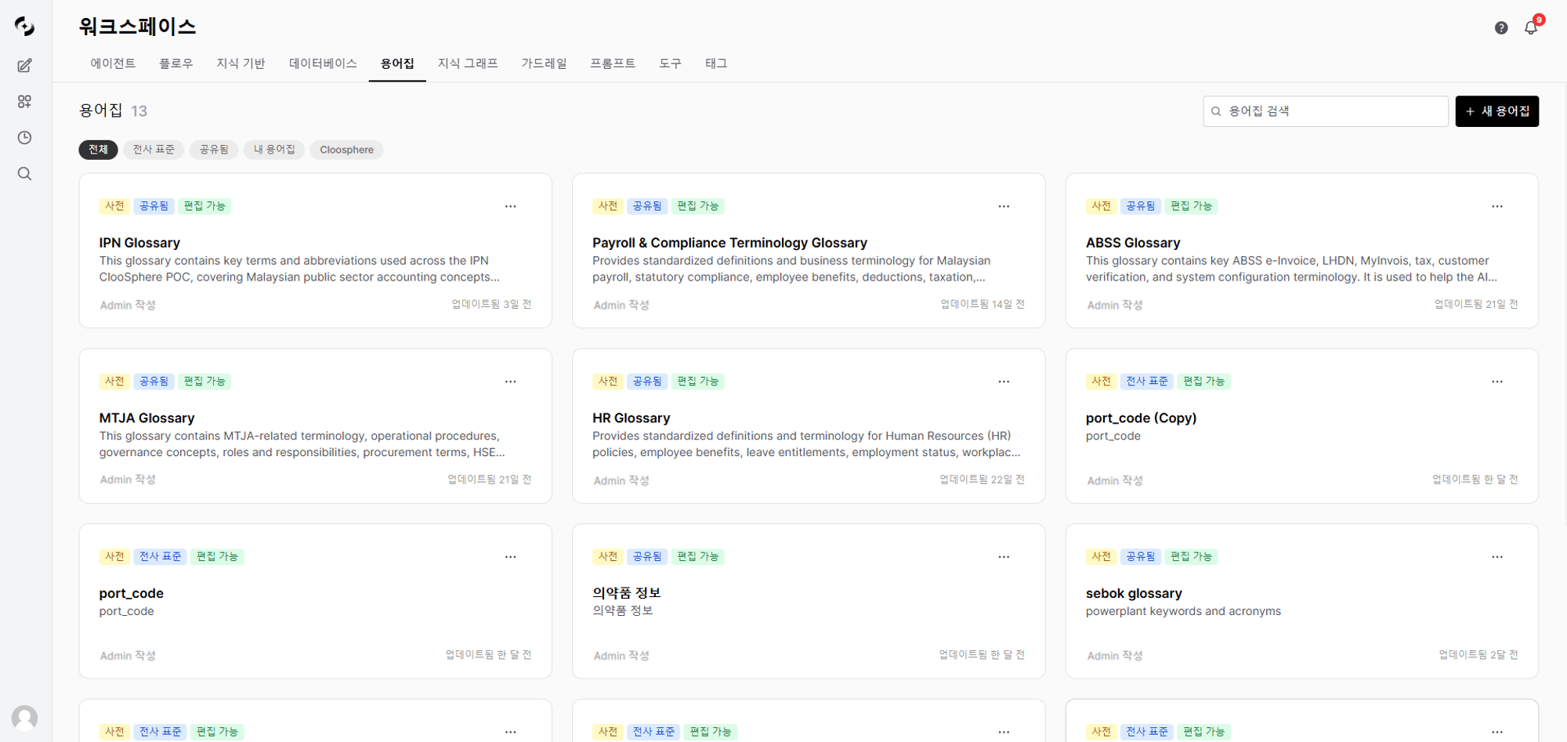Switch to the 데이터베이스 tab
The height and width of the screenshot is (742, 1567).
(x=323, y=63)
